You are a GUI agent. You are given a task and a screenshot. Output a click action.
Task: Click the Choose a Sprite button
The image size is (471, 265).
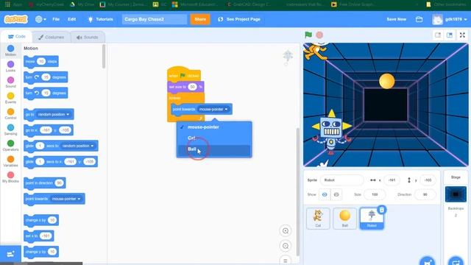pyautogui.click(x=428, y=261)
